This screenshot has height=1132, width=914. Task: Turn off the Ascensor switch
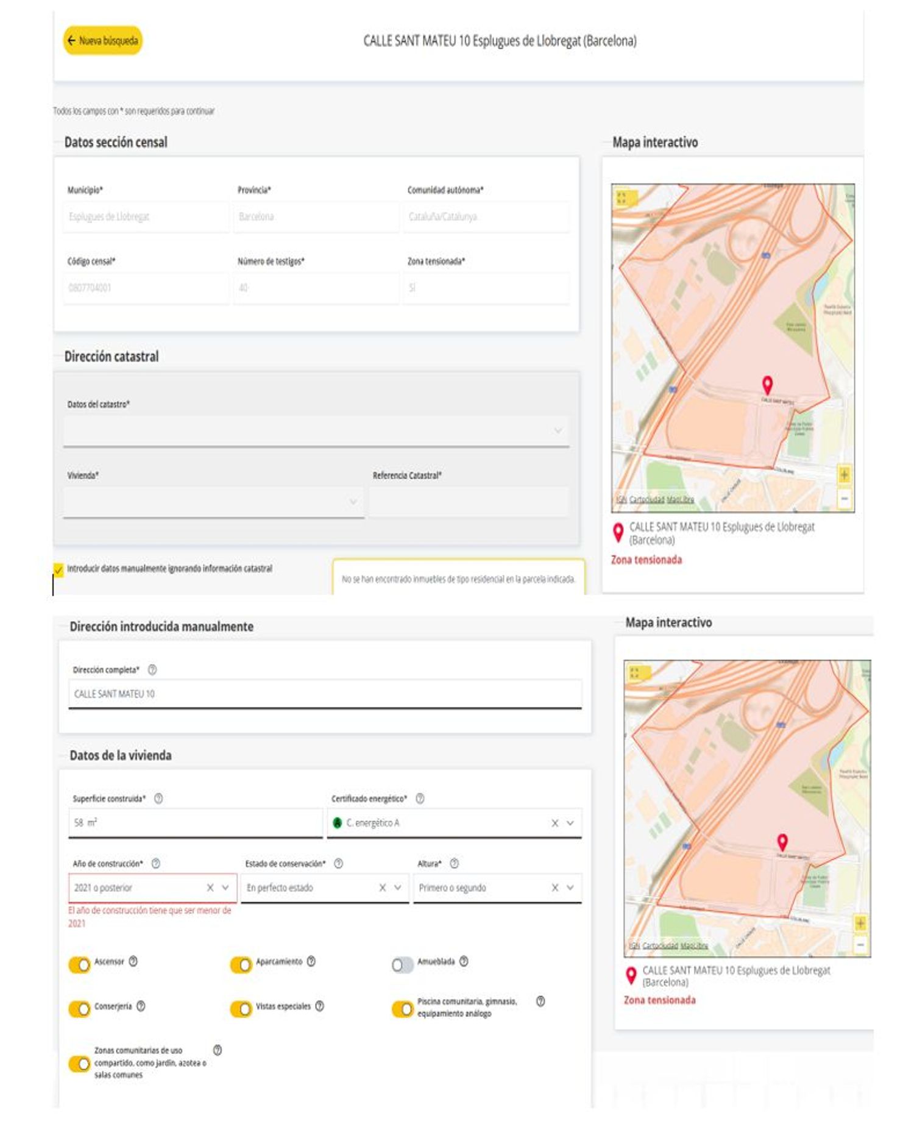[79, 965]
